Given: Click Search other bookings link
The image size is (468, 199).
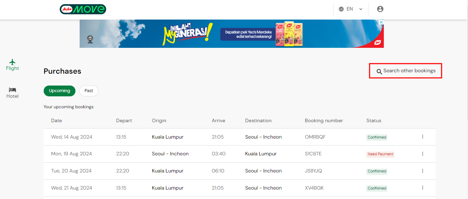Looking at the screenshot, I should [409, 71].
